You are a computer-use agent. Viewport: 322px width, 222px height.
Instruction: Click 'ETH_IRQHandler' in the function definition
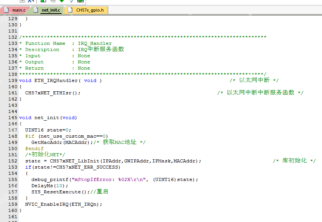pyautogui.click(x=56, y=80)
